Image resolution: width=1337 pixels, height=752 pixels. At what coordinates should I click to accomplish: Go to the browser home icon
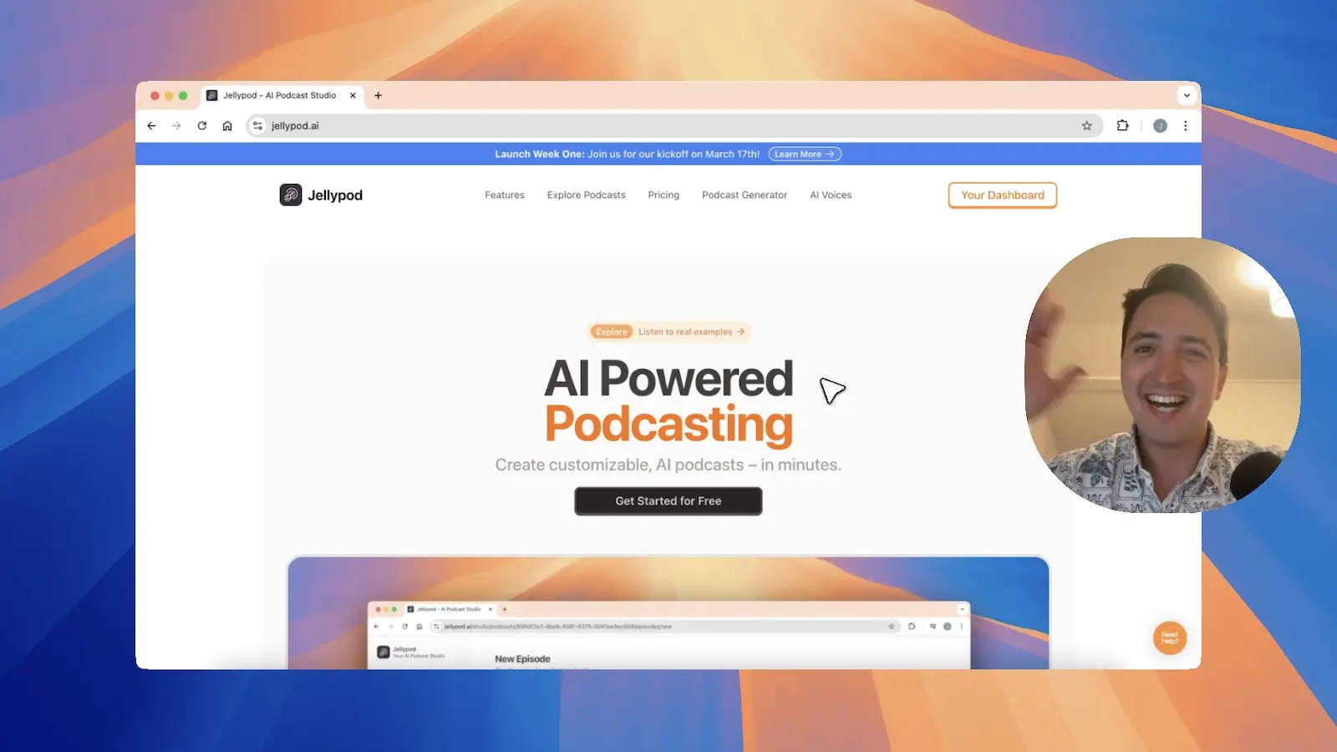click(x=227, y=126)
